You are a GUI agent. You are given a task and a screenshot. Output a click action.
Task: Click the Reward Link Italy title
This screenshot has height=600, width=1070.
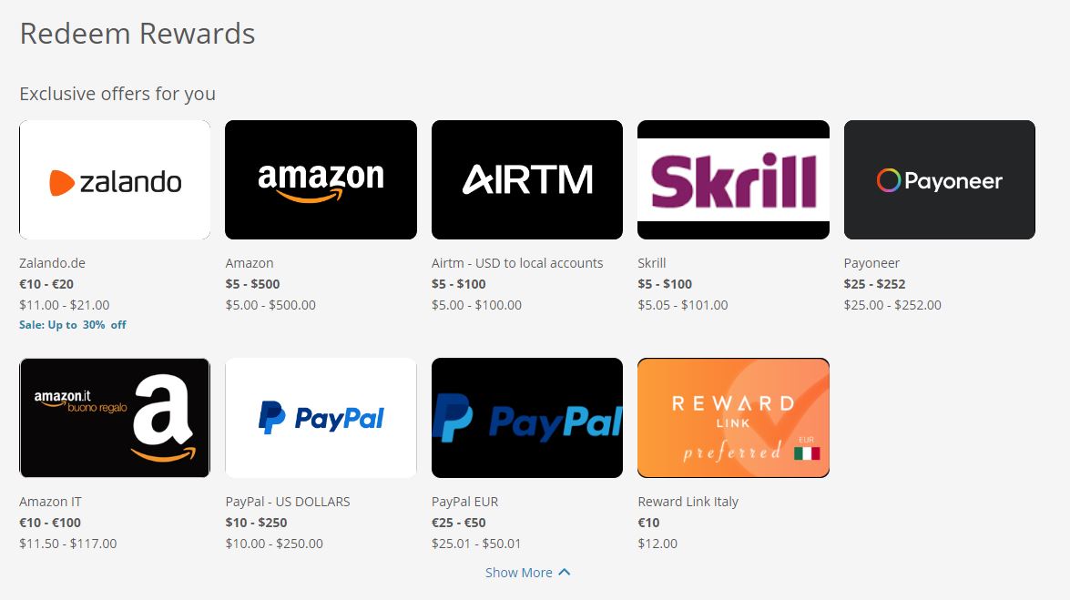pyautogui.click(x=688, y=502)
